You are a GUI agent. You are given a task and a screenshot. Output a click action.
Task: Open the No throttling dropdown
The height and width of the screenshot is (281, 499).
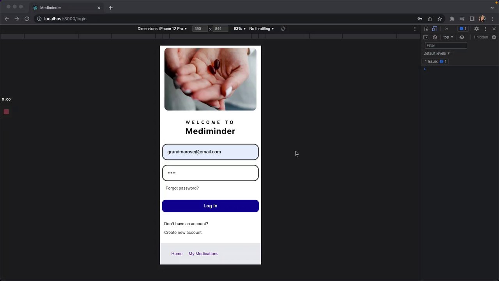click(262, 29)
